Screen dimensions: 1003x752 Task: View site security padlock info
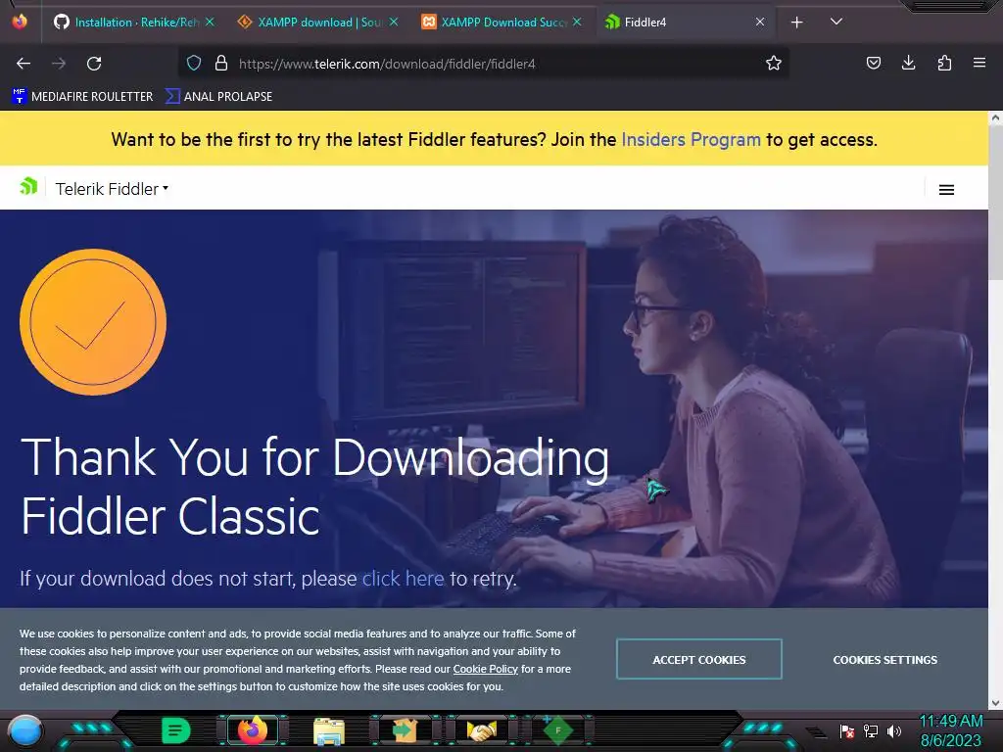[x=221, y=64]
